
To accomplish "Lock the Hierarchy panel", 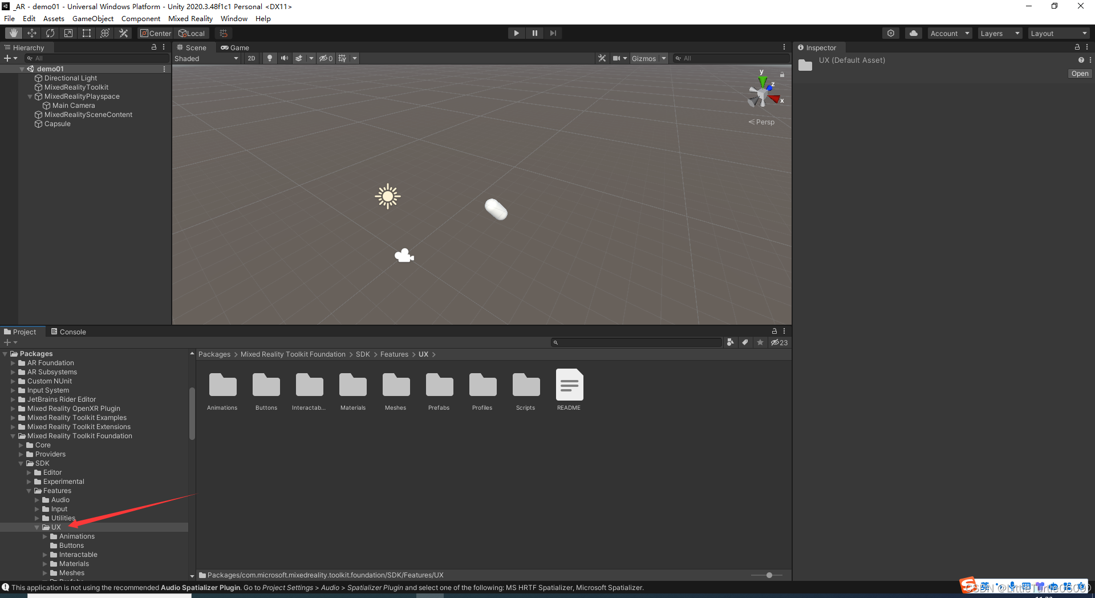I will tap(153, 47).
